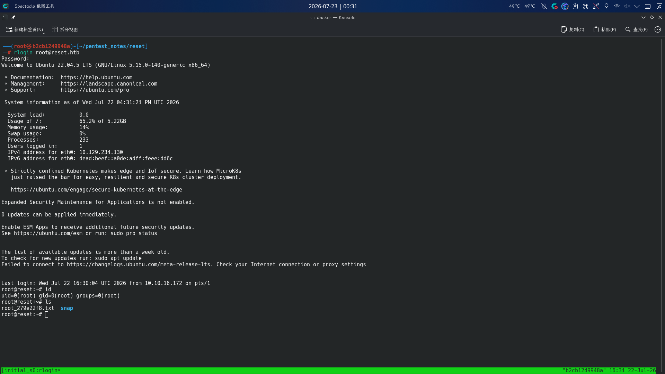
Task: Click the https://ubuntu.com/pro support URL
Action: point(95,90)
